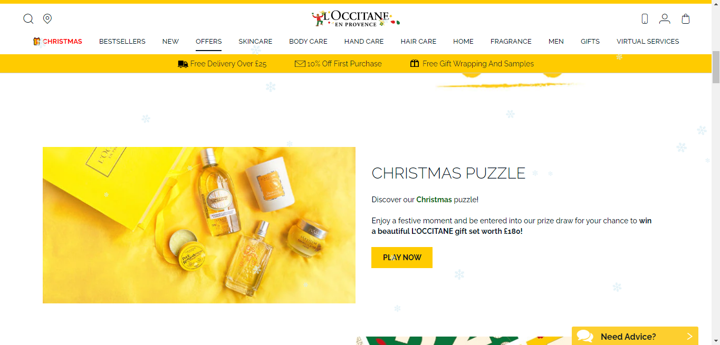This screenshot has height=345, width=720.
Task: Open the search magnifier icon
Action: pyautogui.click(x=28, y=19)
